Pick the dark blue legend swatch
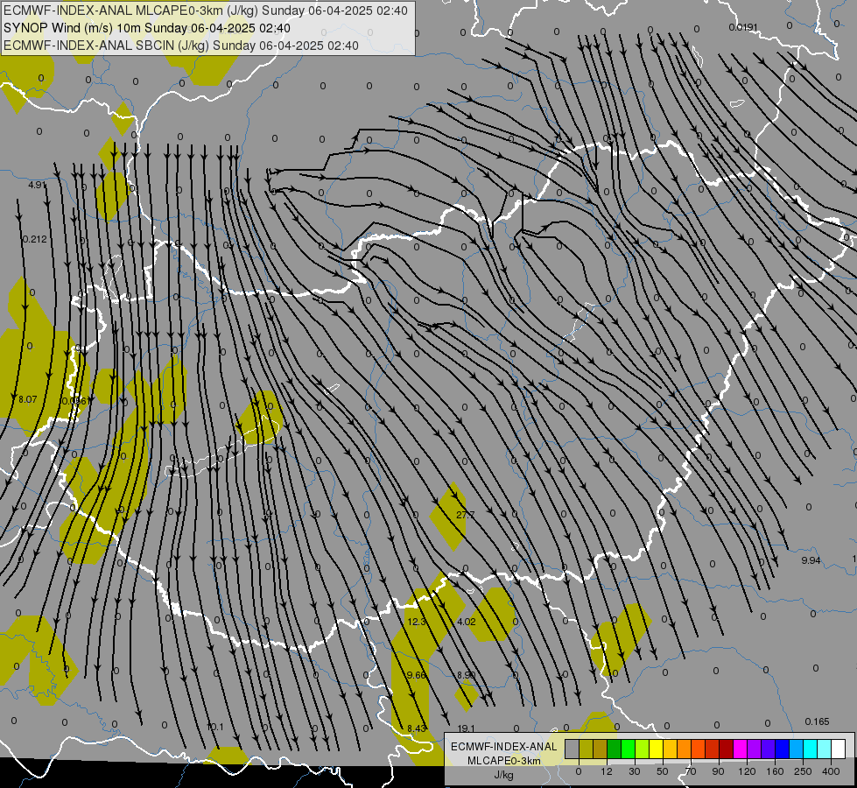This screenshot has height=788, width=857. click(783, 749)
